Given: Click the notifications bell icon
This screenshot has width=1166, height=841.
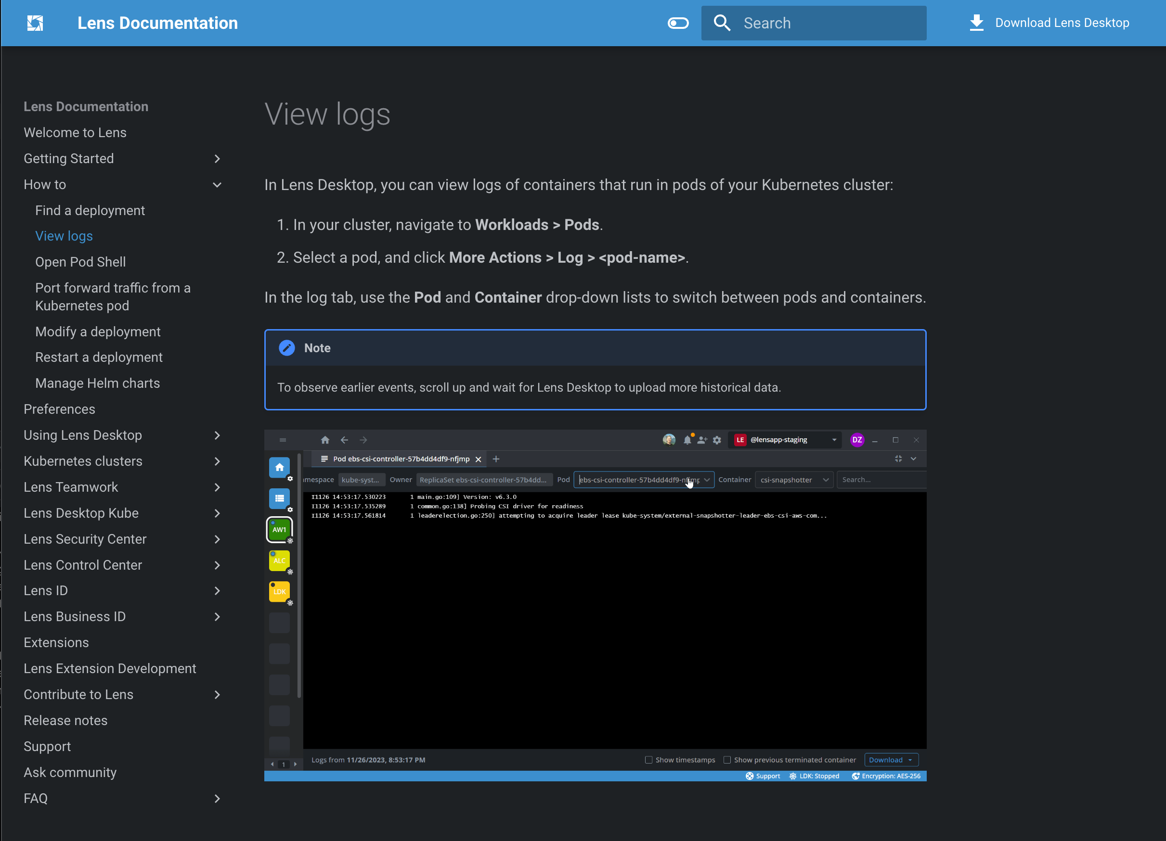Looking at the screenshot, I should point(687,440).
